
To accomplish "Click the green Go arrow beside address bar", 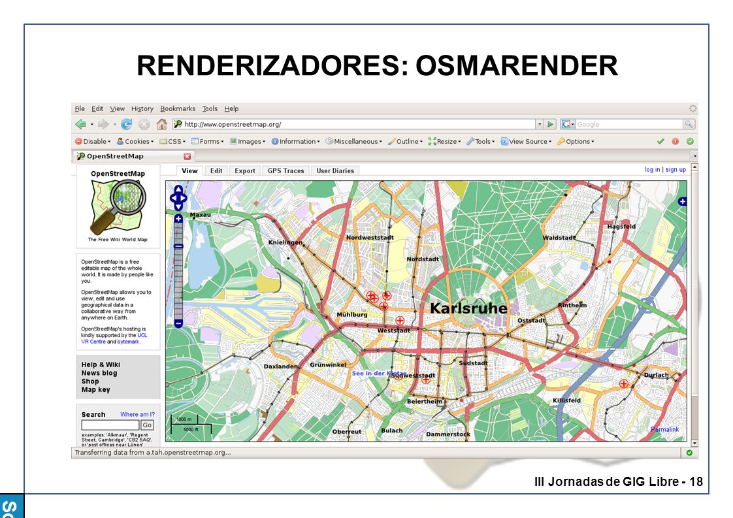I will click(551, 124).
